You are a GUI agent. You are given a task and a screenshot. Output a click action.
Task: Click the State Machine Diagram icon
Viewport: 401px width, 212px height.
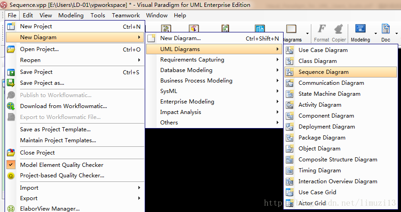coord(289,94)
